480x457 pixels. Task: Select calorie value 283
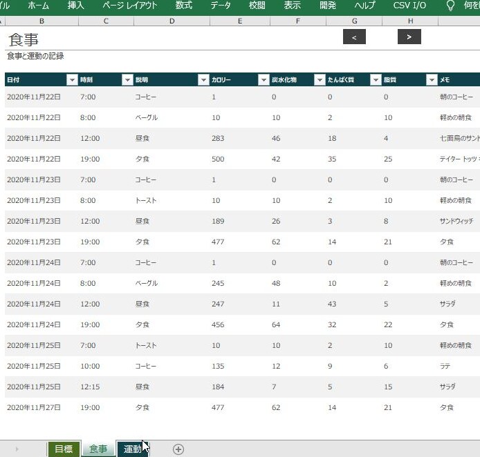(x=218, y=138)
